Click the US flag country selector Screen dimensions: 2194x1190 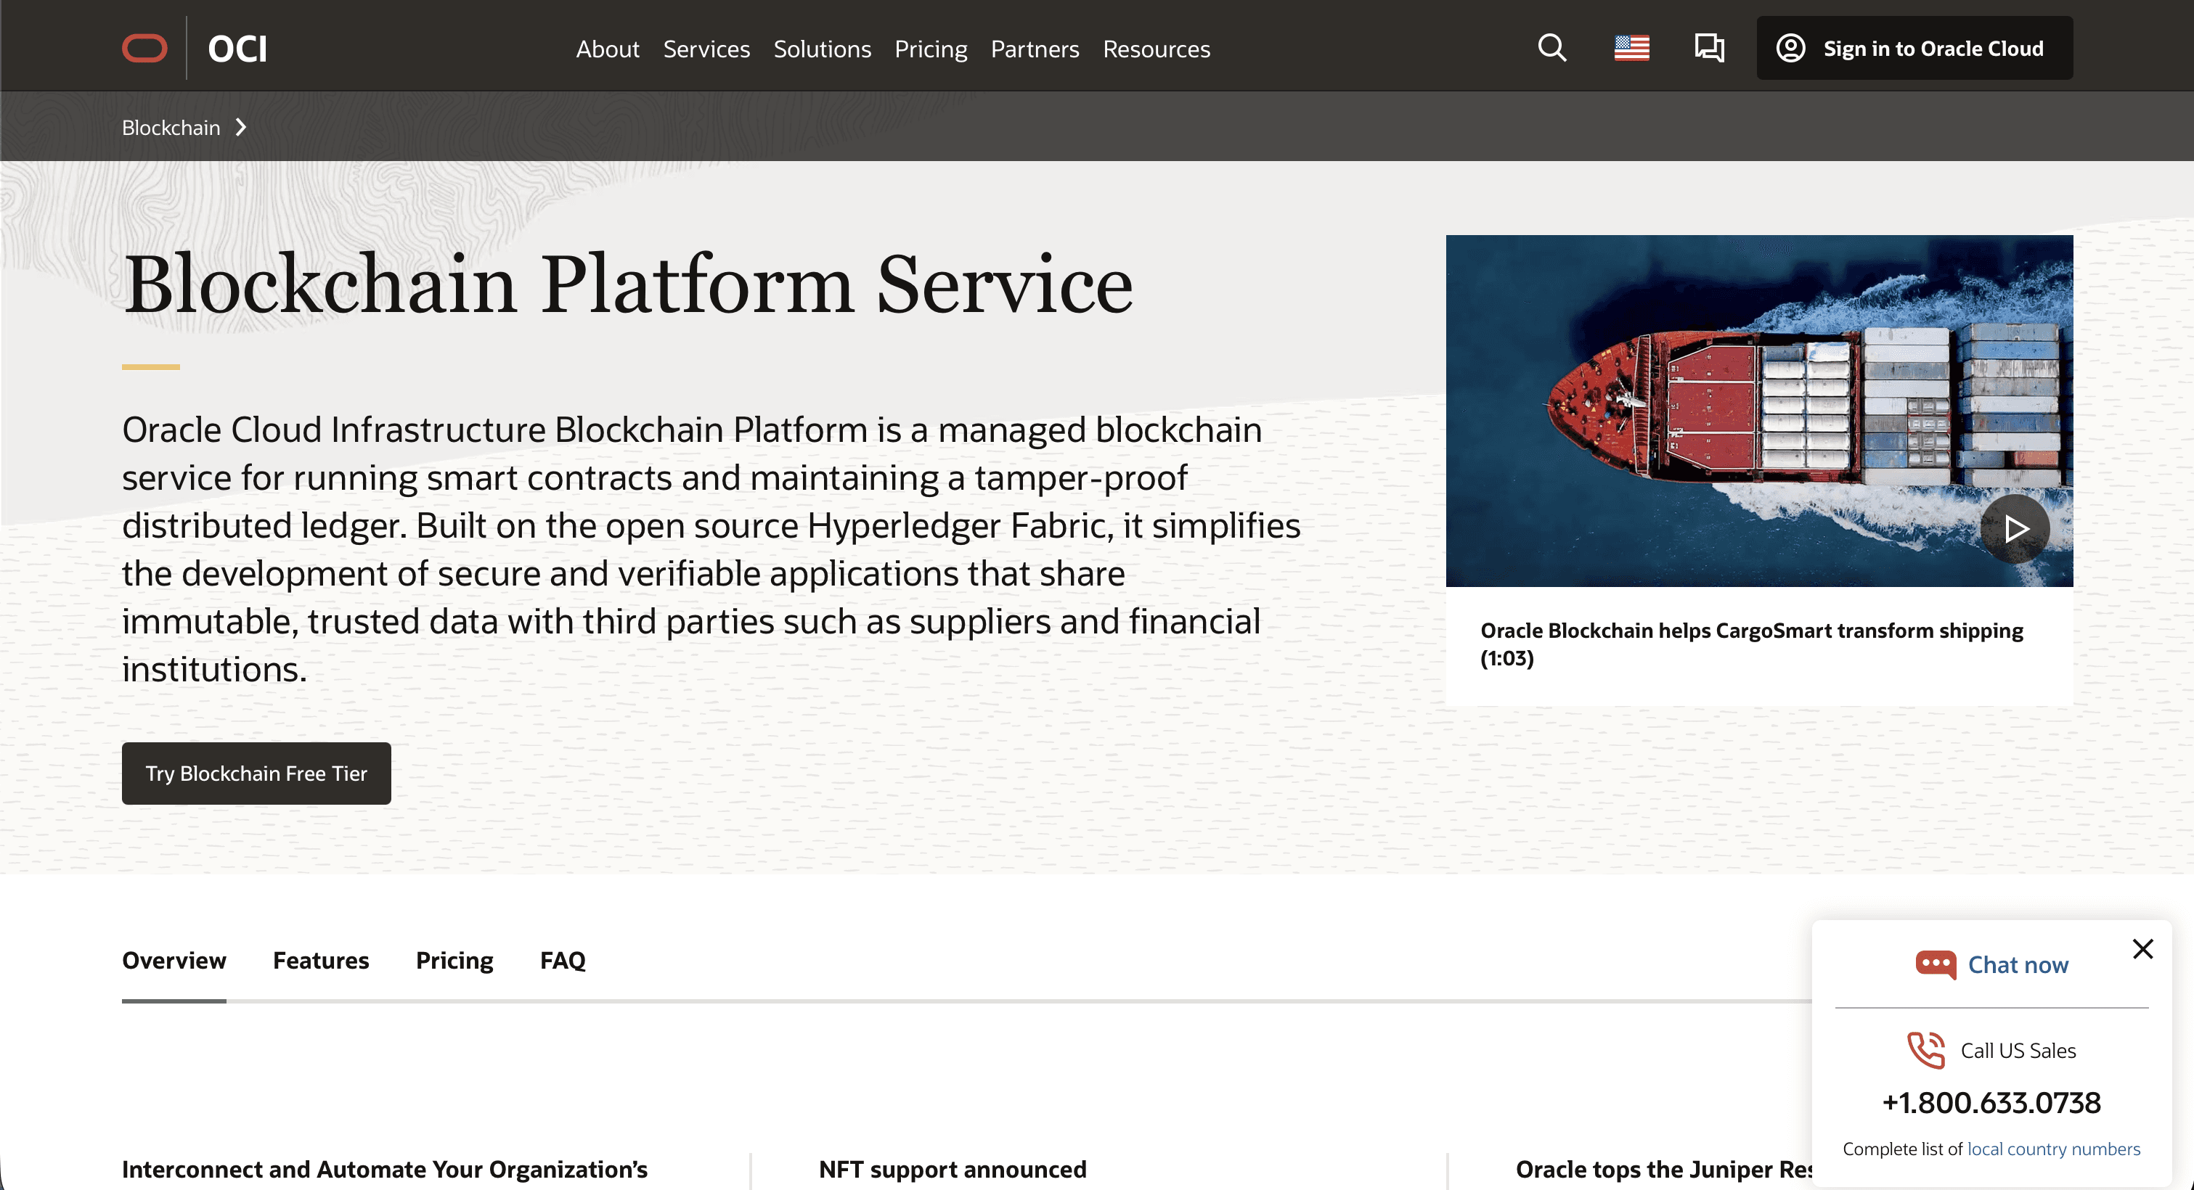click(1631, 48)
